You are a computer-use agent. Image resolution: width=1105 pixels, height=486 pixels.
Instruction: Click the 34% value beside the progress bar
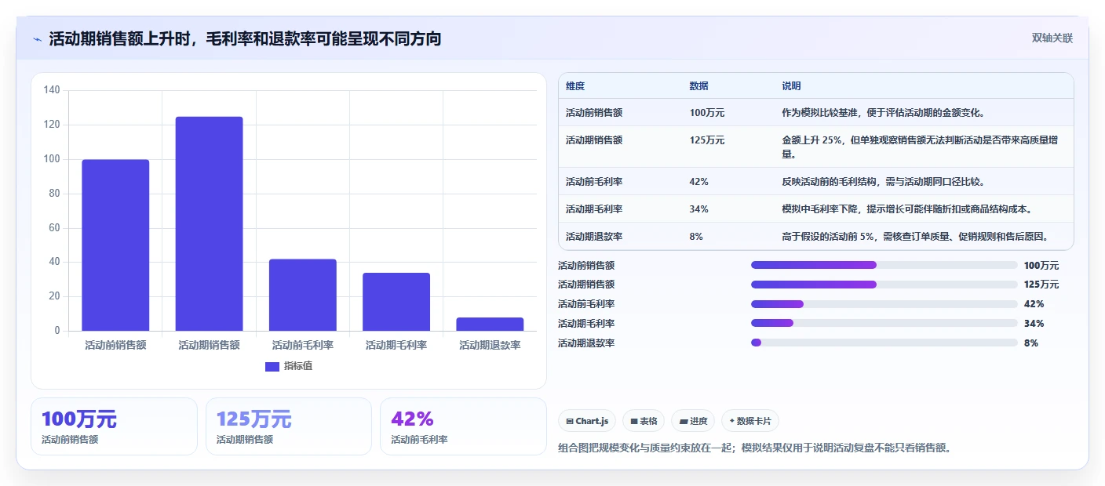tap(1034, 324)
